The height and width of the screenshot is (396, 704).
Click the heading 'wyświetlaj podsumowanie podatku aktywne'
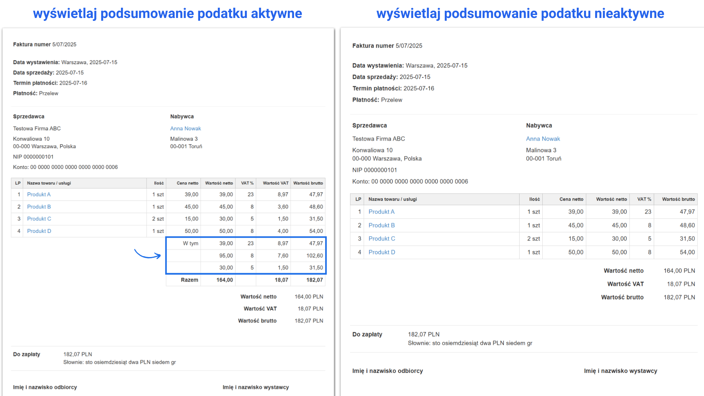pos(167,13)
